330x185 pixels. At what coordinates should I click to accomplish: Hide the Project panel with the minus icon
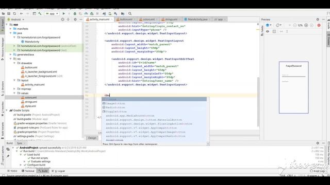pos(81,20)
